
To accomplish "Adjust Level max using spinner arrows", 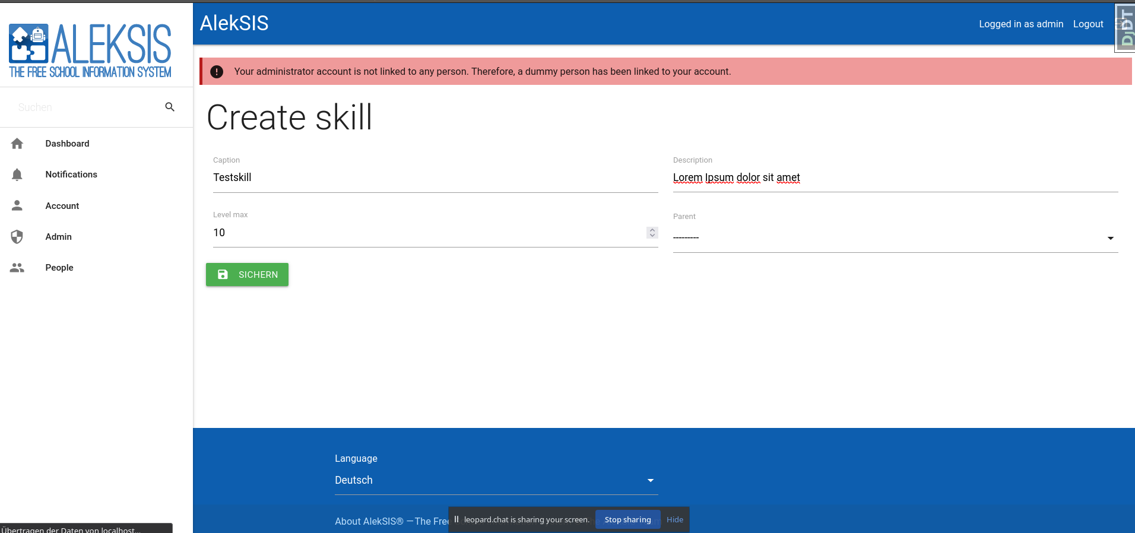I will (x=652, y=233).
